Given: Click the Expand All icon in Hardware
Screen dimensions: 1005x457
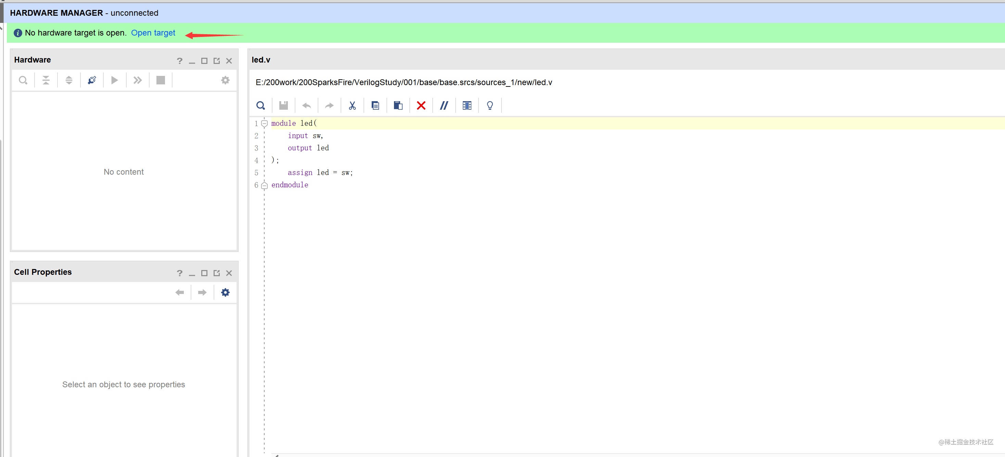Looking at the screenshot, I should [x=69, y=80].
